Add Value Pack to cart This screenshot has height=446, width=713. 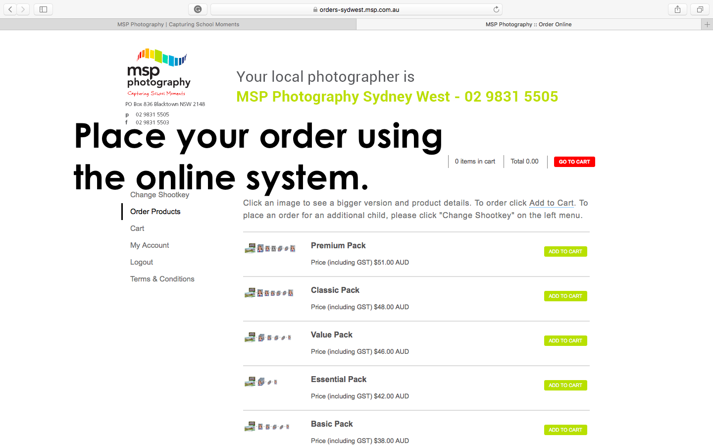[x=565, y=340]
